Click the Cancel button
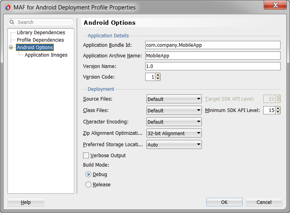The width and height of the screenshot is (290, 213). (x=264, y=202)
